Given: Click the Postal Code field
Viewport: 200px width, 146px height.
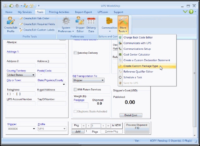Looking at the screenshot, I should 51,75.
